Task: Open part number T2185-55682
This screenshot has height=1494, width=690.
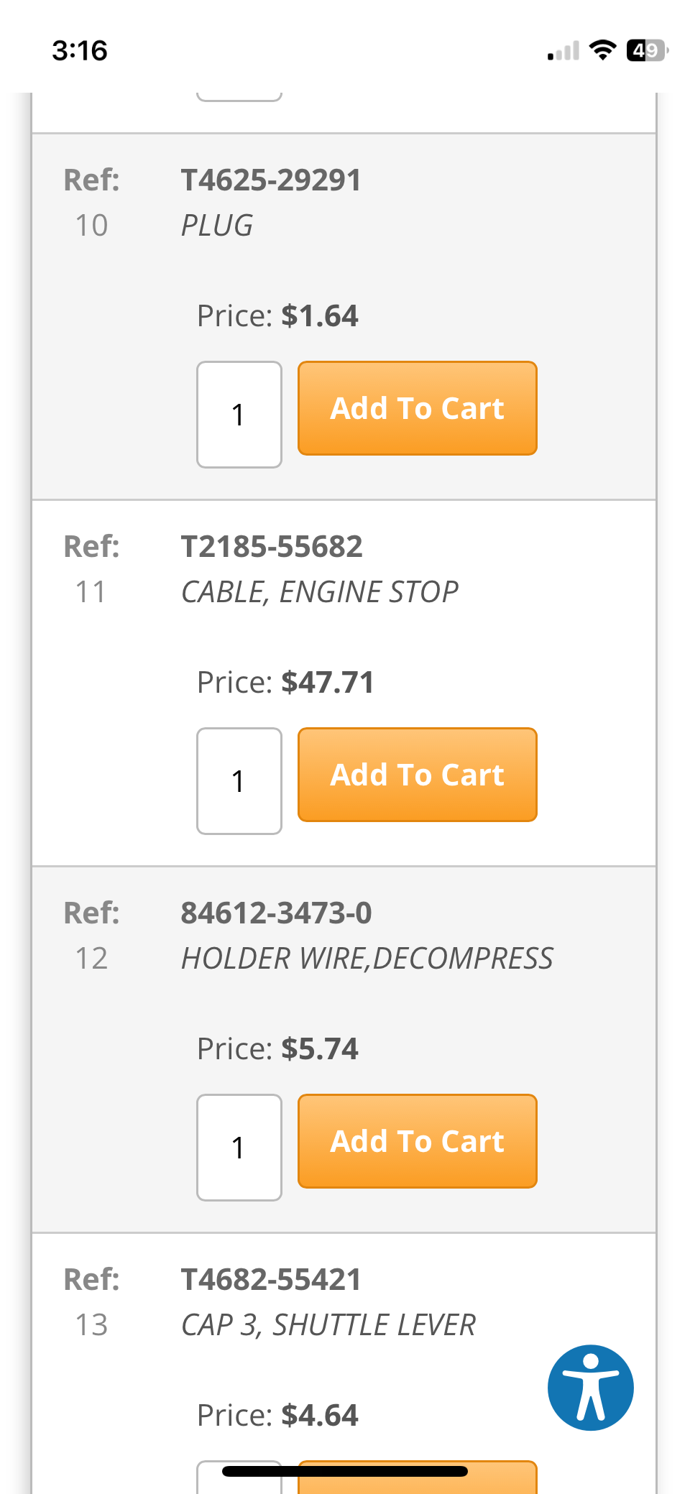Action: [x=272, y=547]
